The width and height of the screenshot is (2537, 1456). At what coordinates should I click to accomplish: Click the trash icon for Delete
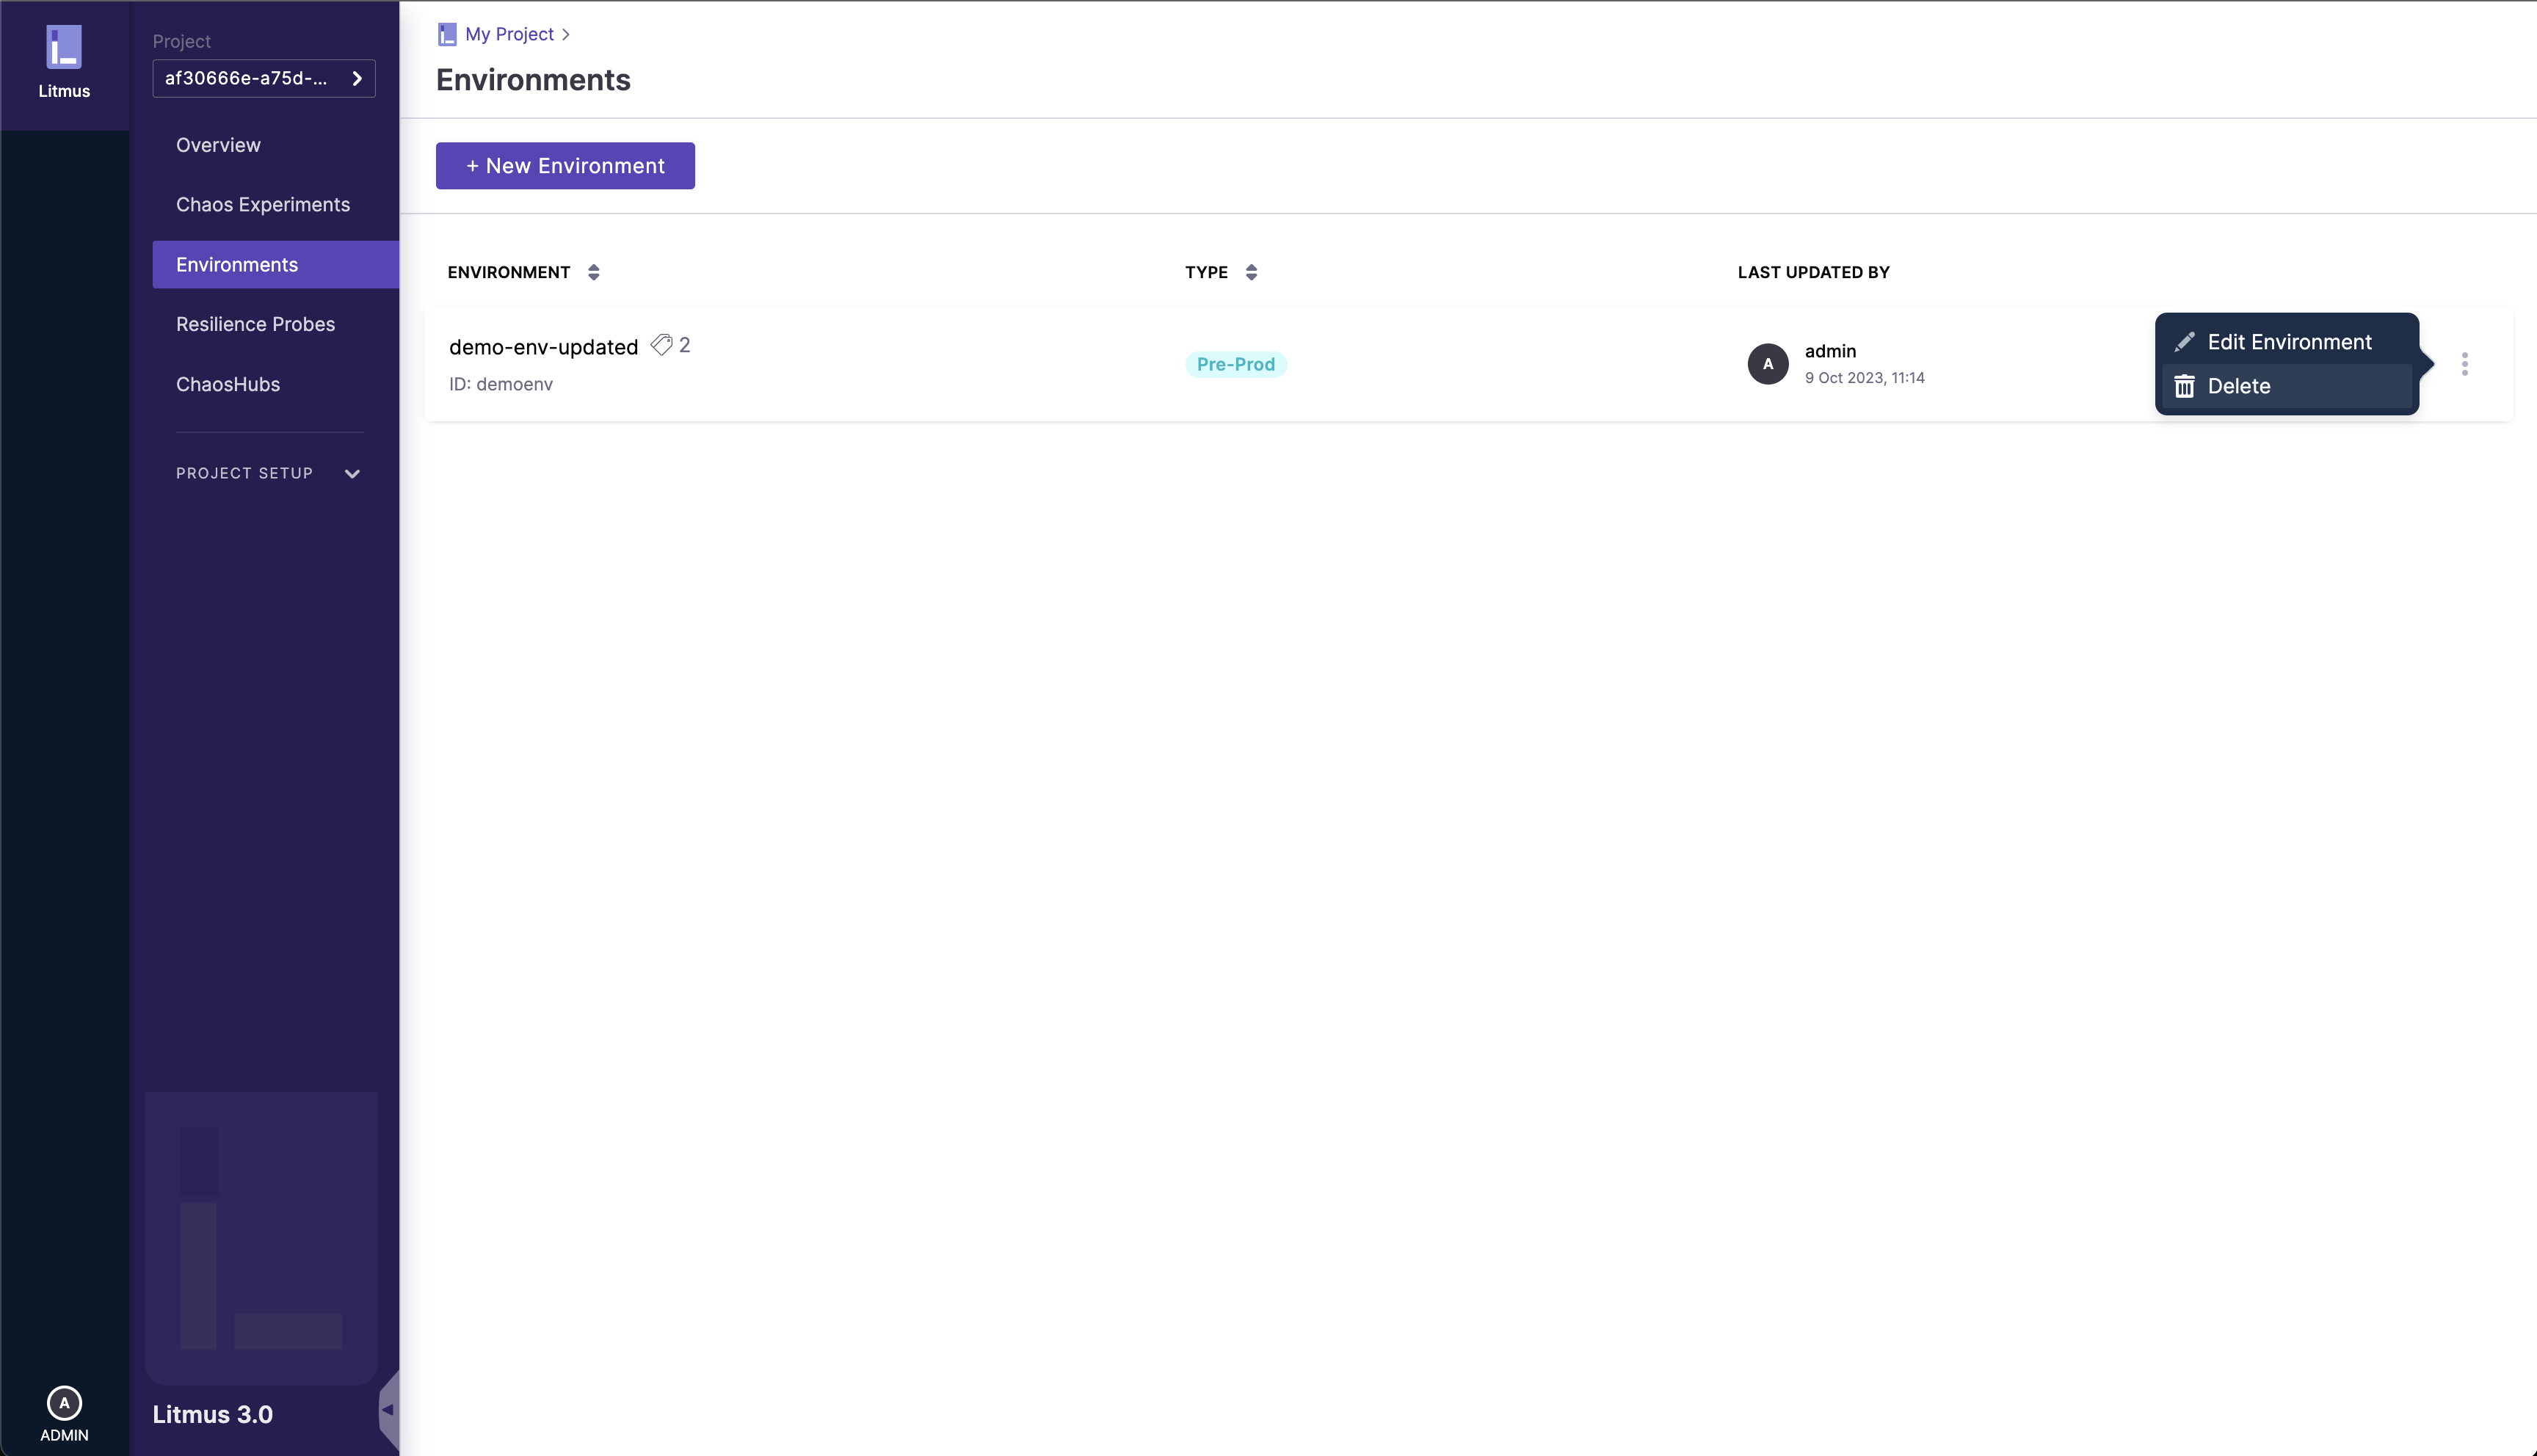point(2185,387)
